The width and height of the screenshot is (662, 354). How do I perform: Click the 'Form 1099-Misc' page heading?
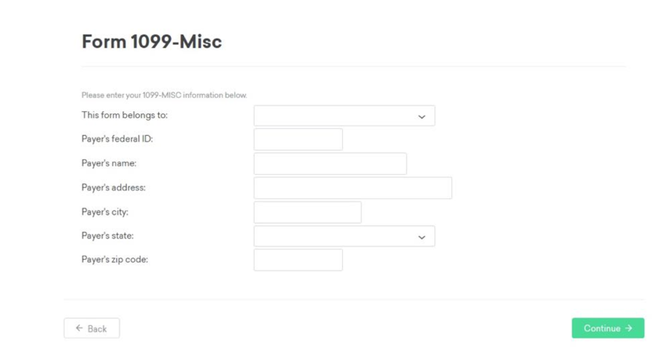(x=151, y=41)
